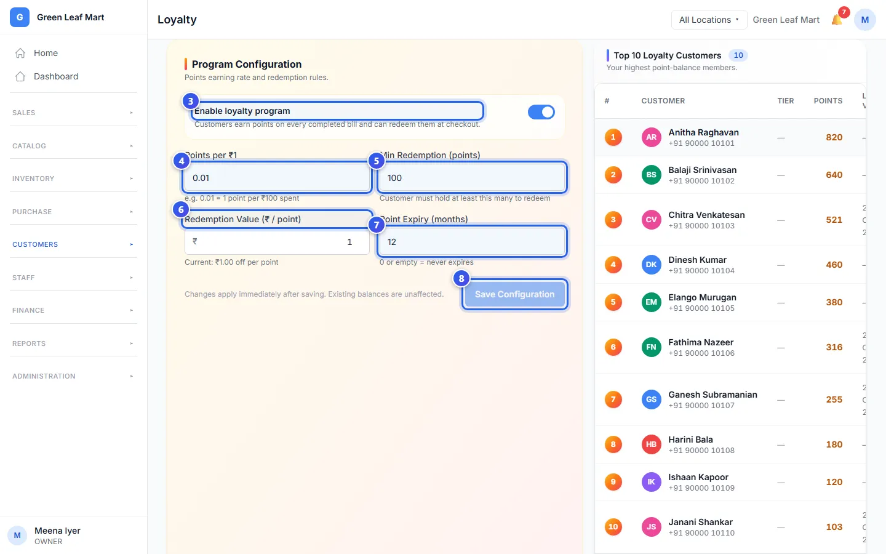
Task: Open the notifications bell
Action: [837, 20]
